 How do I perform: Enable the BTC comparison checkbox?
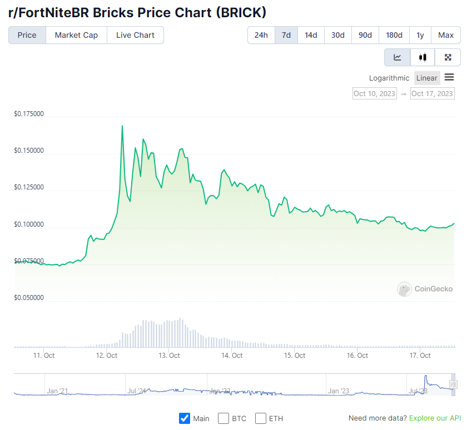[x=223, y=419]
